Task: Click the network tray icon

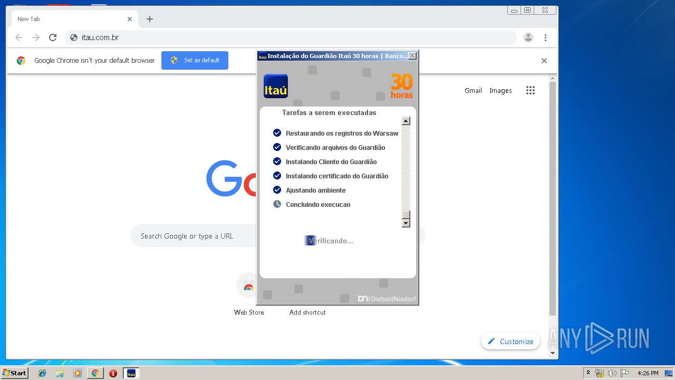Action: pyautogui.click(x=600, y=373)
